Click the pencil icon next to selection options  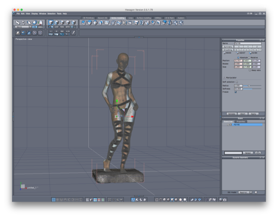point(74,33)
